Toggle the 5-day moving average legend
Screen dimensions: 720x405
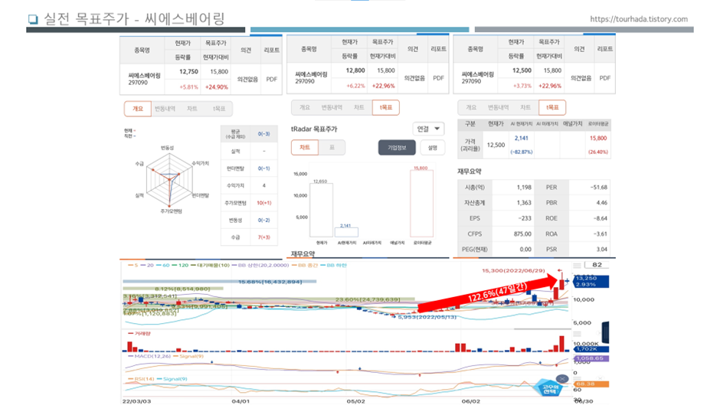point(133,266)
